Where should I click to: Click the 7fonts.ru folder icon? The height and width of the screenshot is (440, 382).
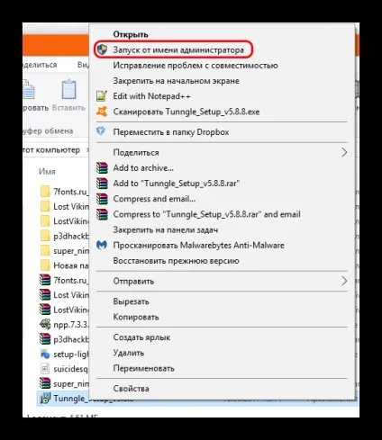pos(45,192)
